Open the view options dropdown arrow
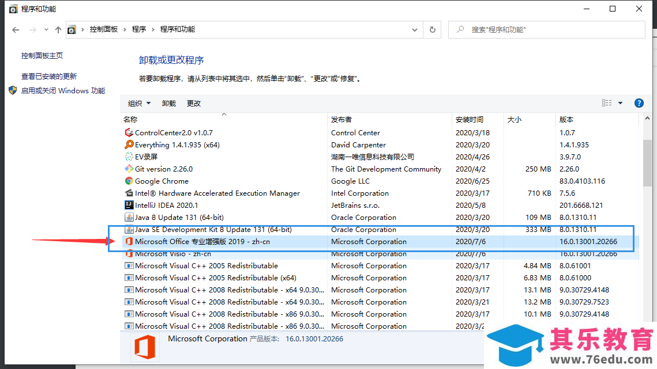Image resolution: width=657 pixels, height=369 pixels. 621,103
